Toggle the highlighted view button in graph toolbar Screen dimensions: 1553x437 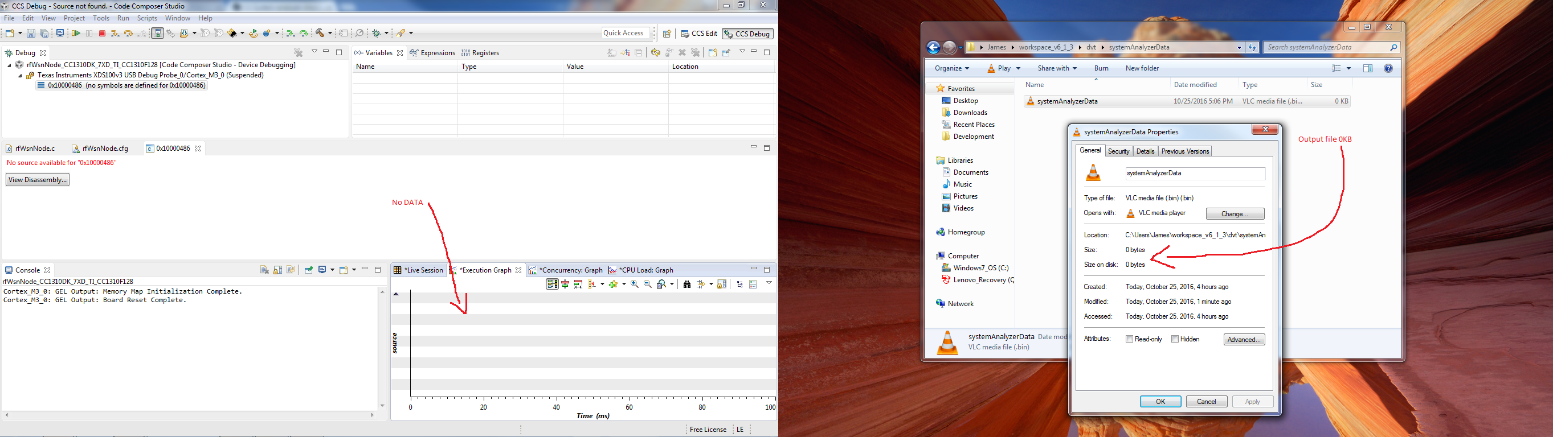tap(552, 284)
